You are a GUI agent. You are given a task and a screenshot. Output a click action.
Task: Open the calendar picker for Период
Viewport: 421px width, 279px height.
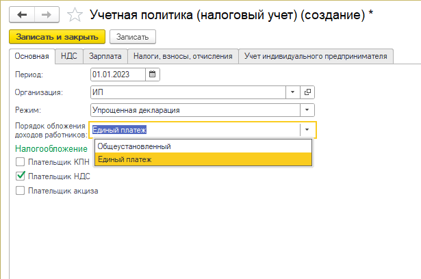152,74
